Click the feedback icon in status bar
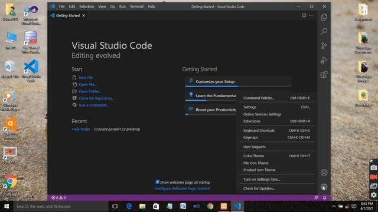Screen dimensions: 378x212 pyautogui.click(x=317, y=198)
